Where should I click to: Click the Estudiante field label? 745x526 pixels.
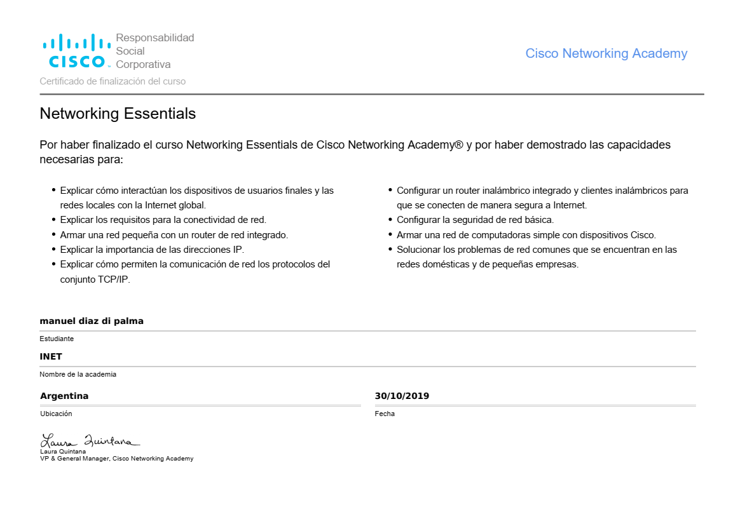(x=57, y=339)
